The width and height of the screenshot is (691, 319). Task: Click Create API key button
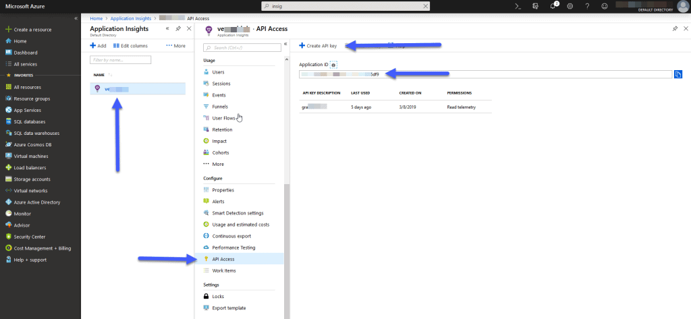(318, 45)
